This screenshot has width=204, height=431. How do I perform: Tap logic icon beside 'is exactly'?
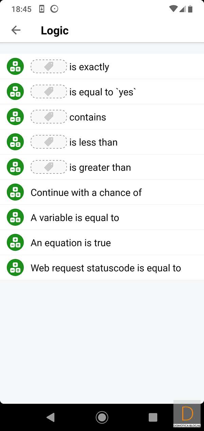pos(15,67)
